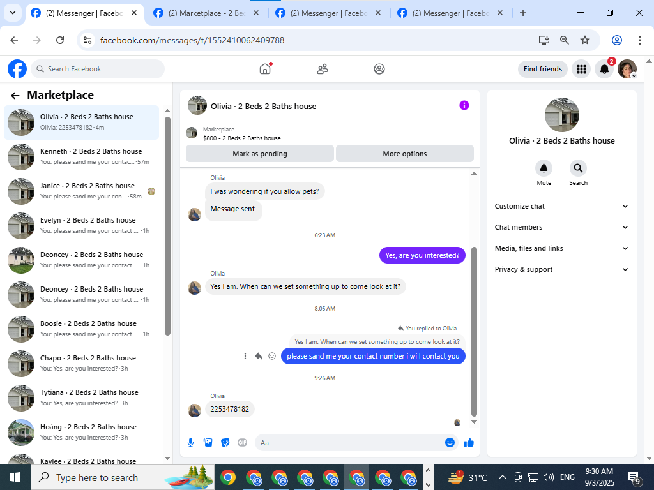This screenshot has width=654, height=490.
Task: Send a thumbs-up like
Action: 469,443
